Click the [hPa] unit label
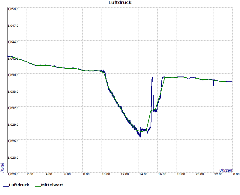Viewport: 240px width, 195px height. coord(2,168)
